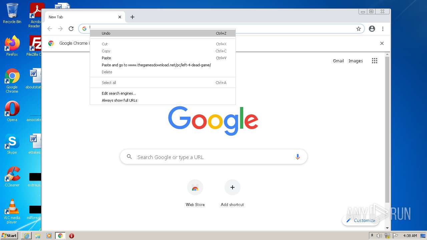Open the Windows Start menu

click(x=9, y=235)
